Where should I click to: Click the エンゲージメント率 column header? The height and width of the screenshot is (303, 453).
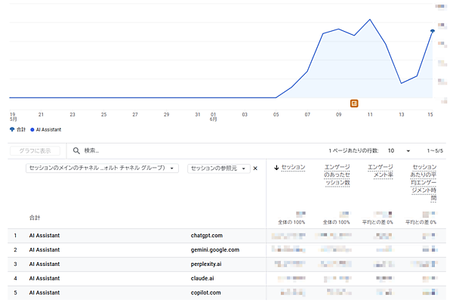click(381, 172)
